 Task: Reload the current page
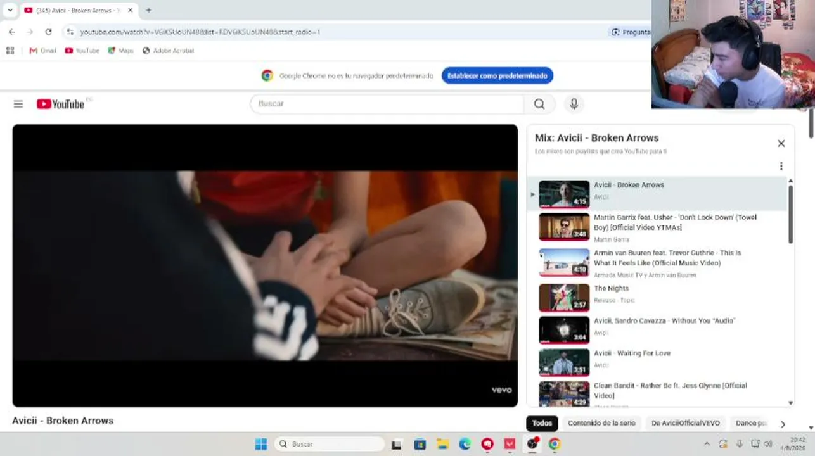tap(48, 32)
